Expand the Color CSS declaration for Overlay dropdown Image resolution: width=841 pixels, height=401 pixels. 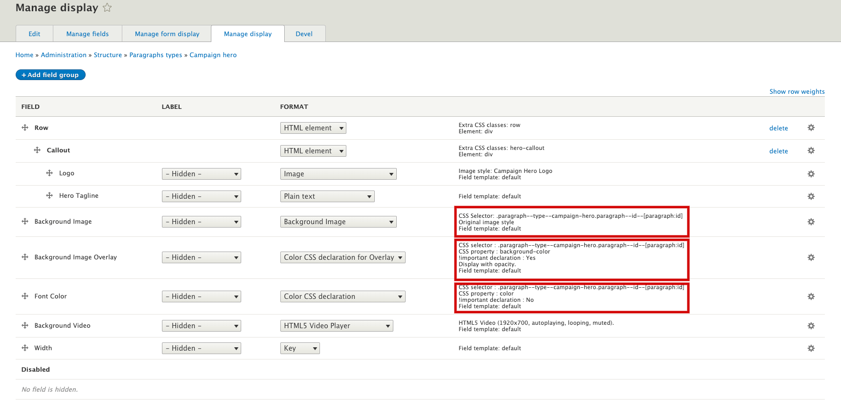(x=342, y=257)
